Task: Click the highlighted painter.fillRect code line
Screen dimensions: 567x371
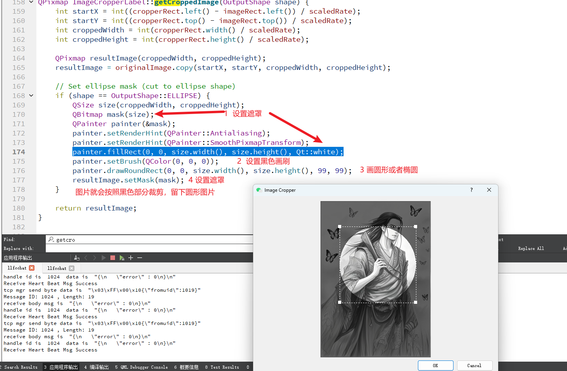Action: [208, 152]
